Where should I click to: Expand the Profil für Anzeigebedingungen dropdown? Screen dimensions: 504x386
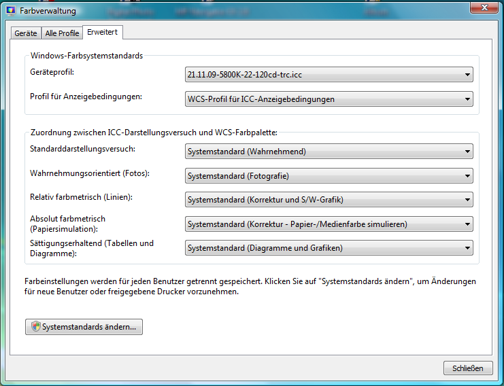[329, 99]
